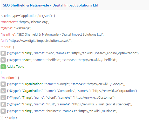Screen dimensions: 149x122
Task: Remove the trust mention entry
Action: [3, 104]
